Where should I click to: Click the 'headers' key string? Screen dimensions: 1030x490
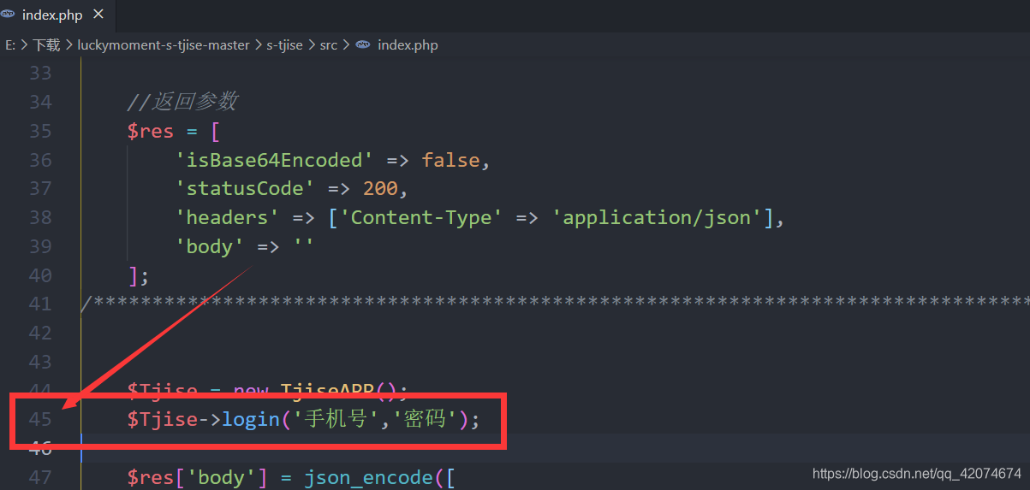(x=227, y=217)
